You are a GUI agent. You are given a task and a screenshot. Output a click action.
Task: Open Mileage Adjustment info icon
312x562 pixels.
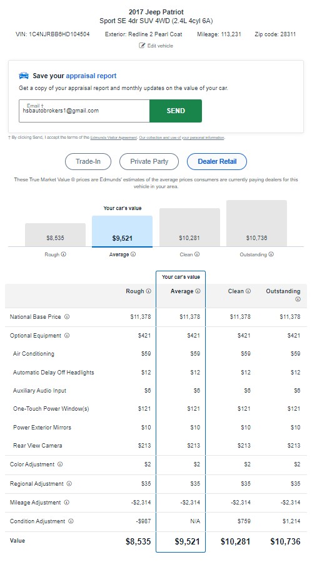[x=66, y=503]
